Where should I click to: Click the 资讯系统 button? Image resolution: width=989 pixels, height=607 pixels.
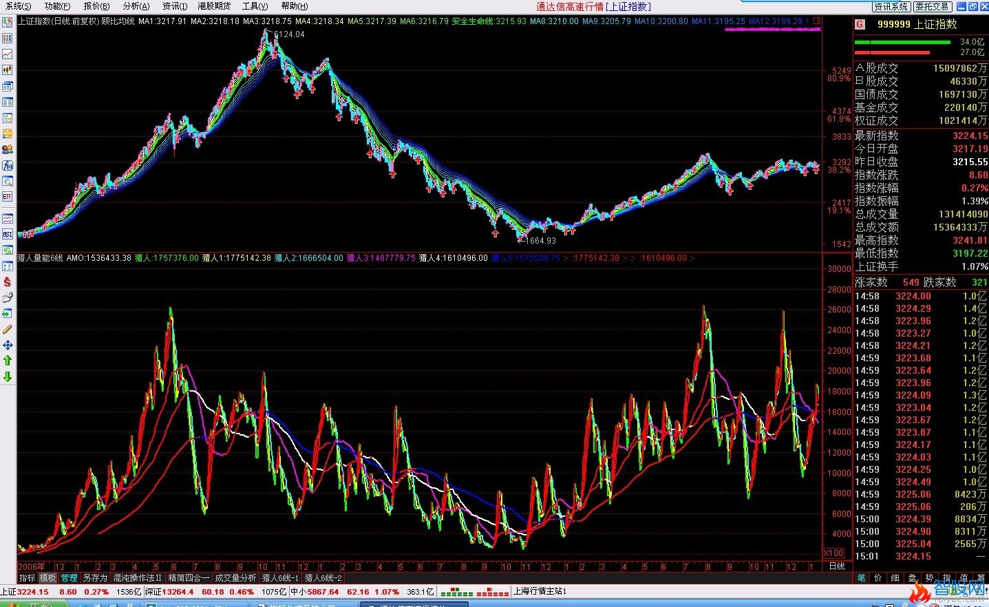(x=891, y=6)
